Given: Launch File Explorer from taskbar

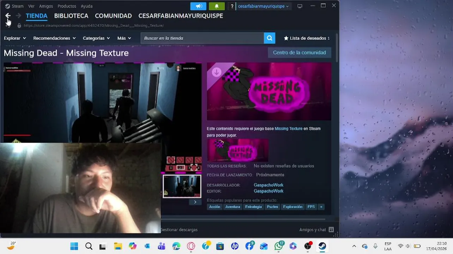Looking at the screenshot, I should [x=118, y=246].
